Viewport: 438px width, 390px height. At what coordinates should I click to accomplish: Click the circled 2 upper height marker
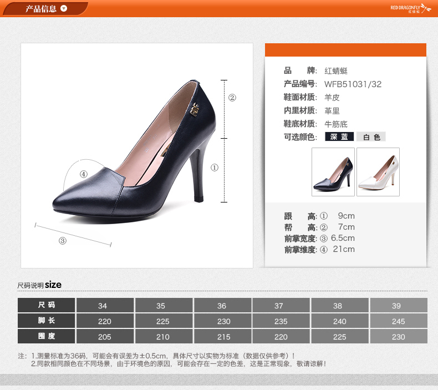coord(232,98)
